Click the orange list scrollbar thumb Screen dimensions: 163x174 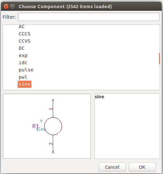pos(159,59)
